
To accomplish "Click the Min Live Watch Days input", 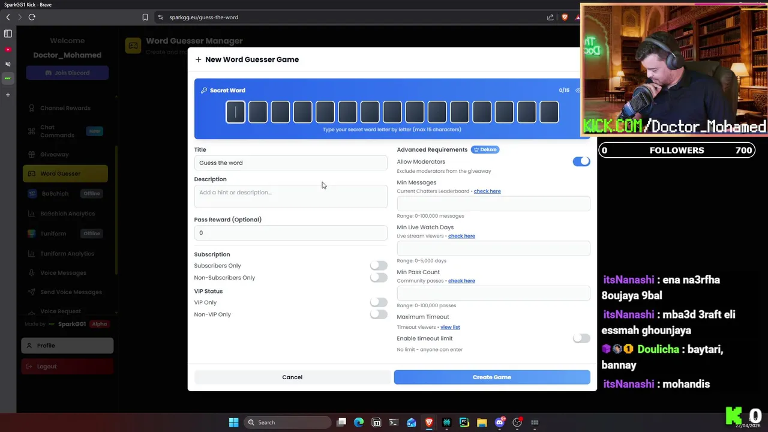I will coord(493,248).
